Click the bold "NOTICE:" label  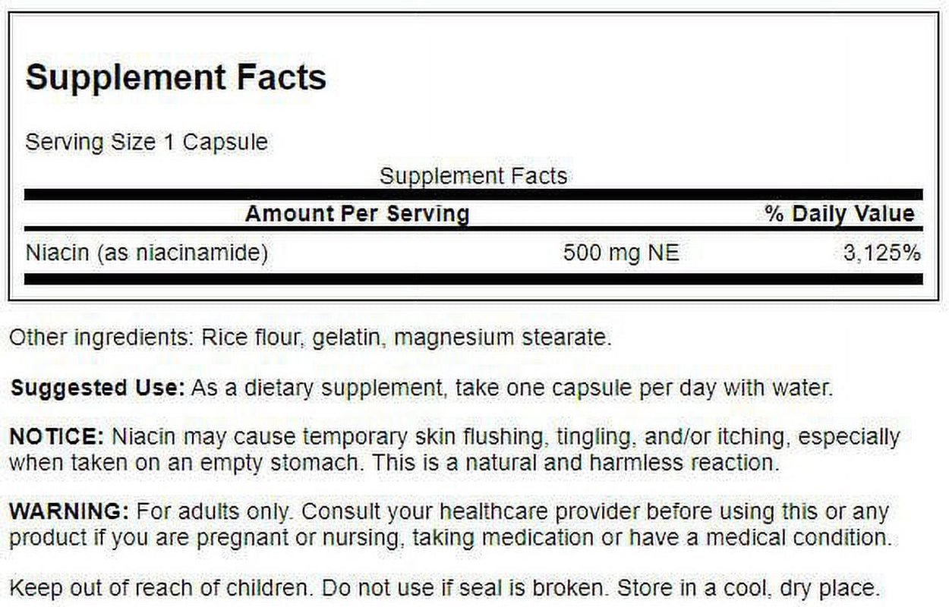tap(56, 437)
